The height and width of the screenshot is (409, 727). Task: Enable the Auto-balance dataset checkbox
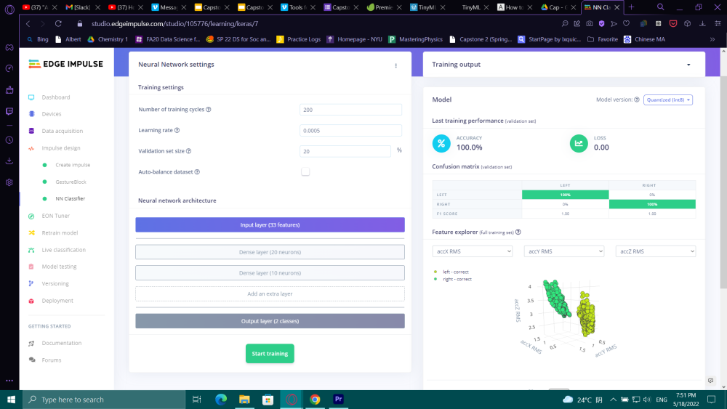coord(305,172)
